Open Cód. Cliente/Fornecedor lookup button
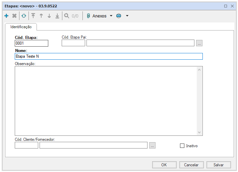This screenshot has width=238, height=172. 152,145
